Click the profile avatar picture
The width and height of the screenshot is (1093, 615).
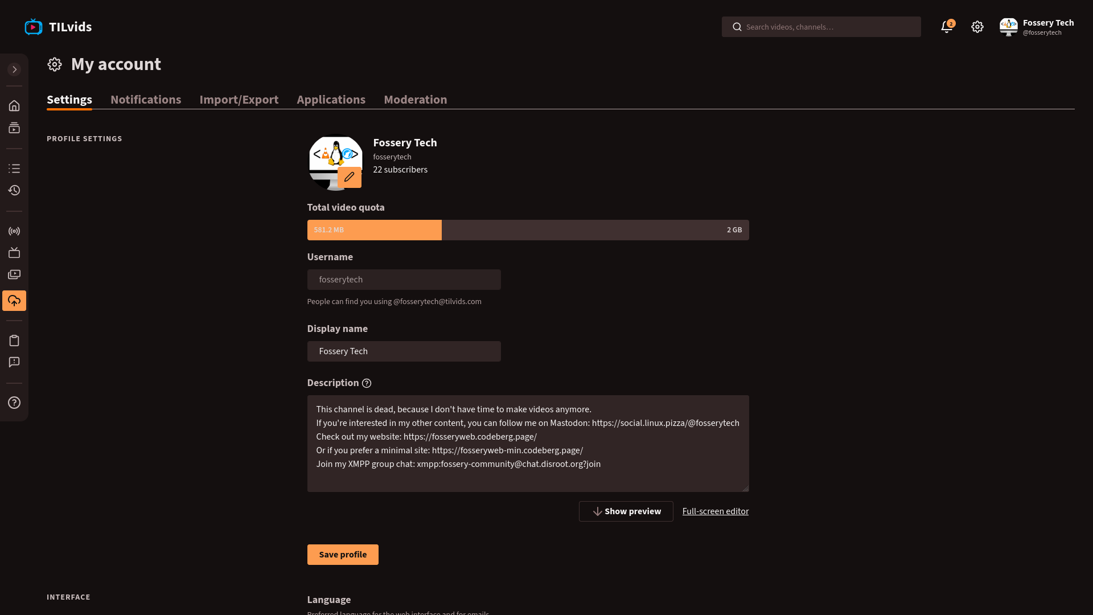coord(335,162)
